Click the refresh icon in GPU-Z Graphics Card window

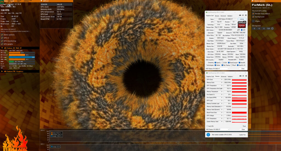(243, 16)
